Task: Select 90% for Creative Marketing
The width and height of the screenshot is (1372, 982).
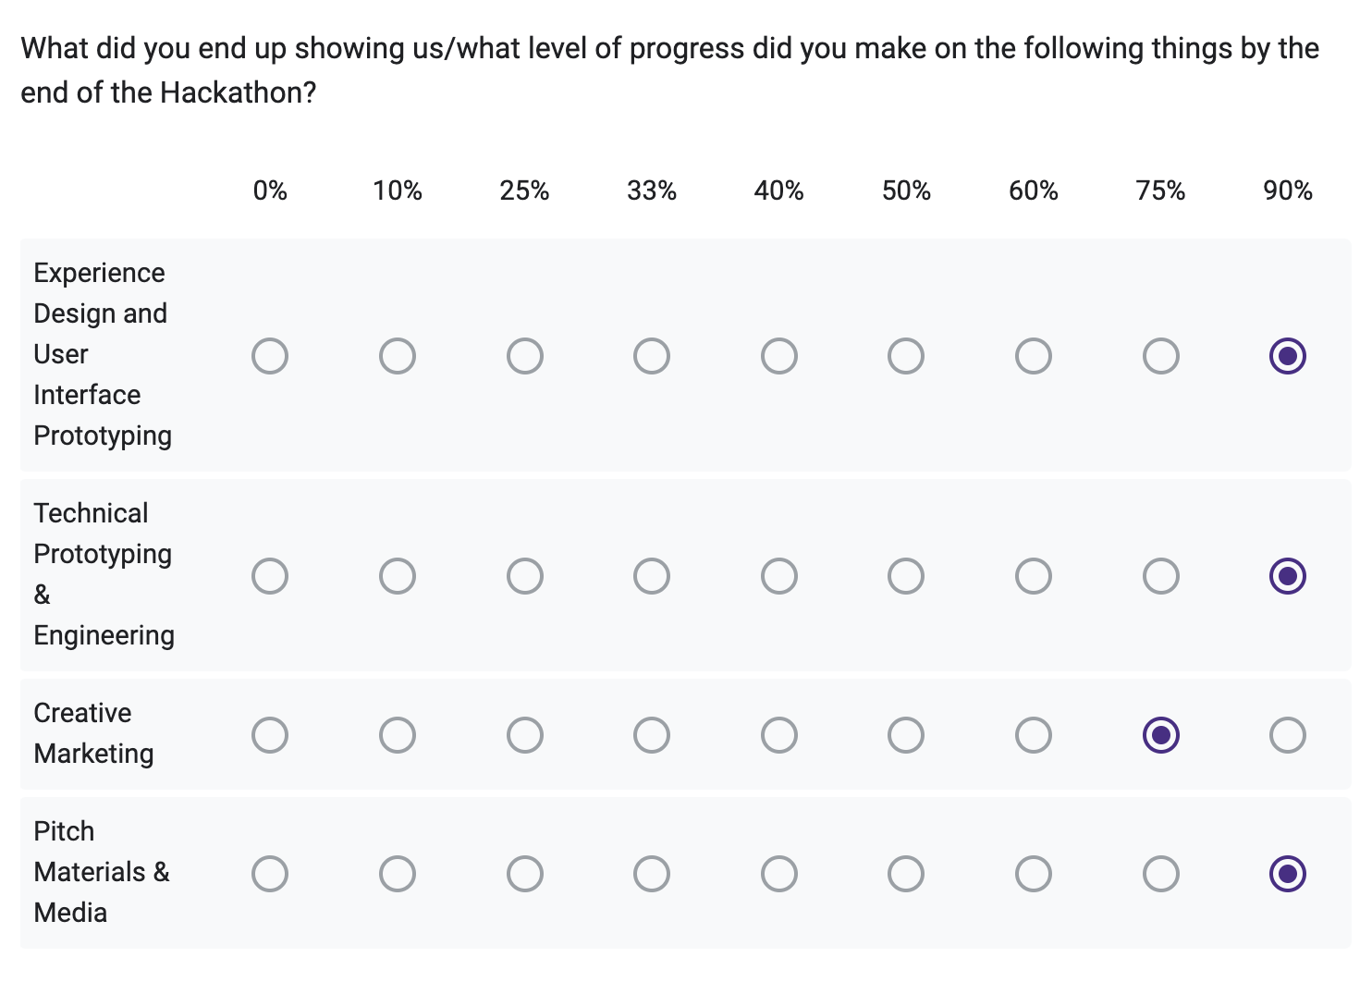Action: [1288, 735]
